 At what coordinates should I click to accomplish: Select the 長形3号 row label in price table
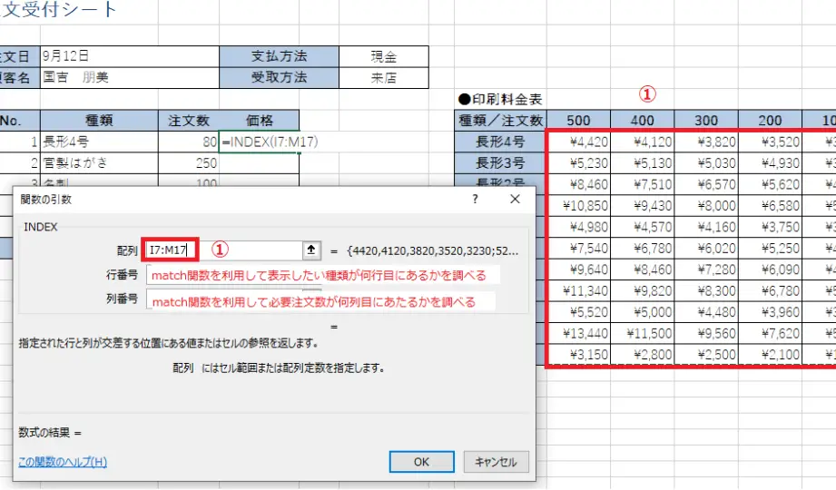pyautogui.click(x=500, y=163)
